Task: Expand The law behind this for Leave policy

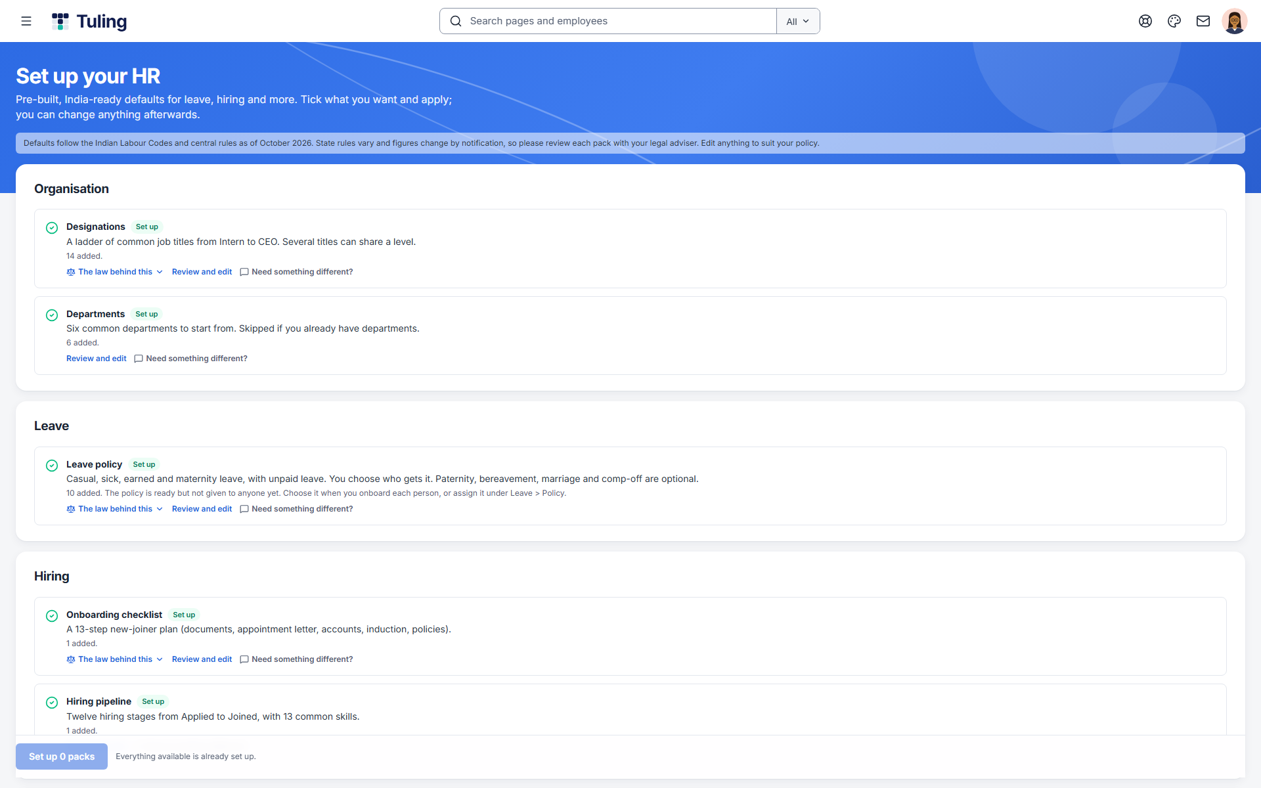Action: coord(115,509)
